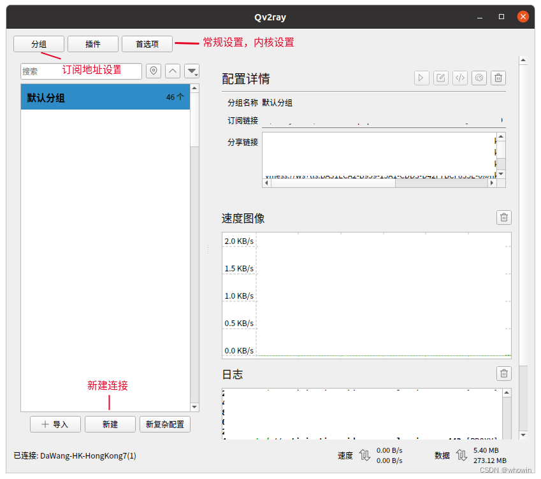This screenshot has height=479, width=541.
Task: Click the latency test icon in 配置详情
Action: [x=479, y=78]
